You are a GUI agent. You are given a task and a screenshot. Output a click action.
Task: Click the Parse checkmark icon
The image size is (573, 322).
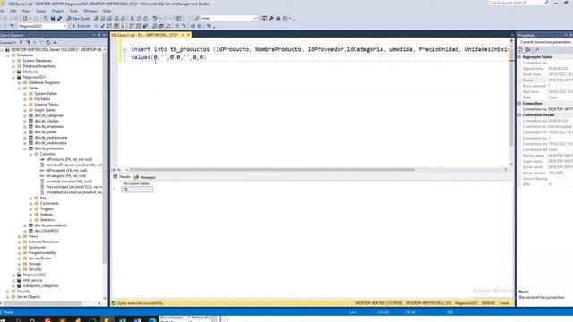coord(103,26)
